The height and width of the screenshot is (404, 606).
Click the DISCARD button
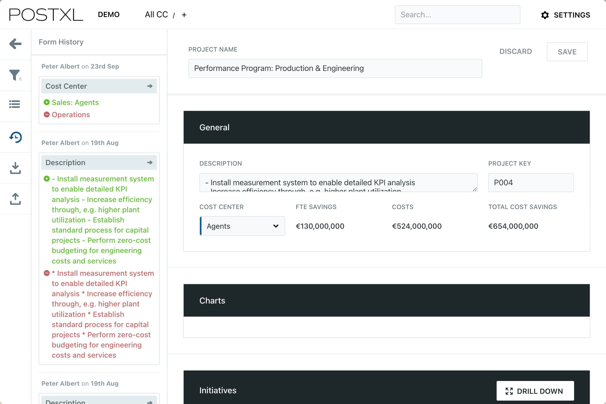pyautogui.click(x=515, y=52)
